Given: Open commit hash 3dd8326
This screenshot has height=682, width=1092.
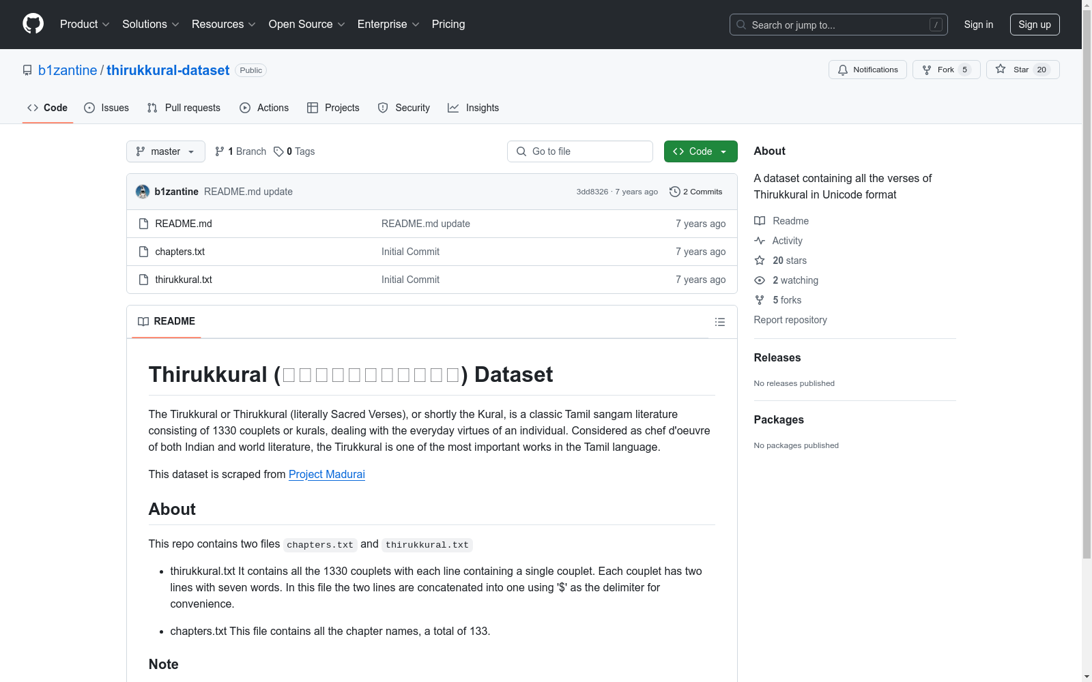Looking at the screenshot, I should click(x=592, y=192).
